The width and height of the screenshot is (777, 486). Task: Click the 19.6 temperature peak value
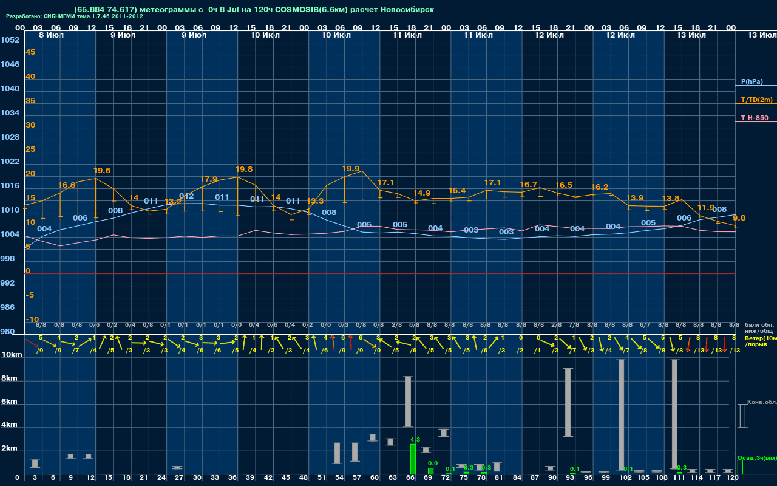point(102,171)
